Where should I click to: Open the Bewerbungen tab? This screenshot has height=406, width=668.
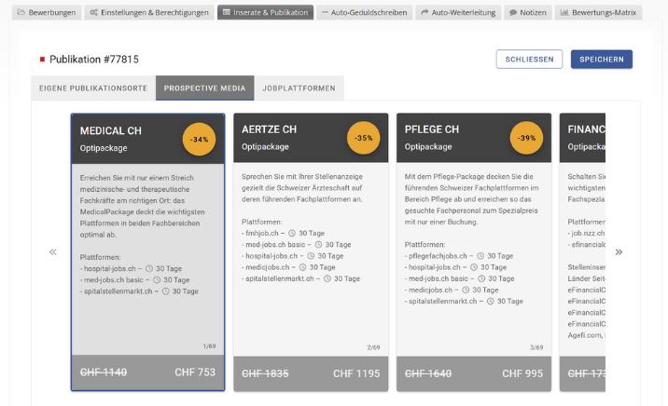point(47,12)
